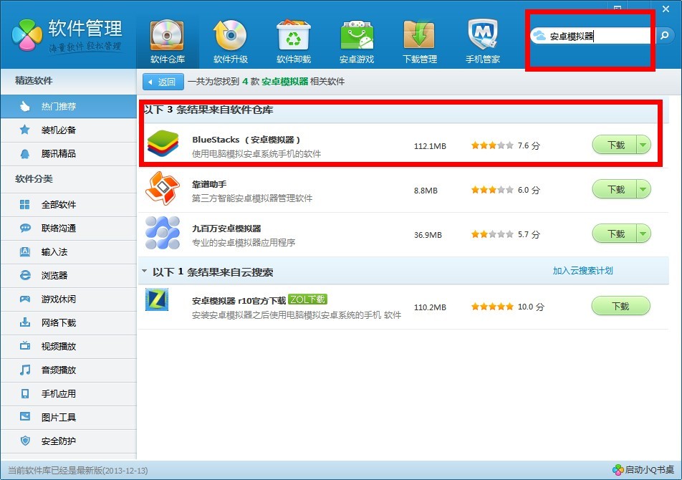Viewport: 682px width, 480px height.
Task: Click the BlueStacks app icon
Action: coord(163,144)
